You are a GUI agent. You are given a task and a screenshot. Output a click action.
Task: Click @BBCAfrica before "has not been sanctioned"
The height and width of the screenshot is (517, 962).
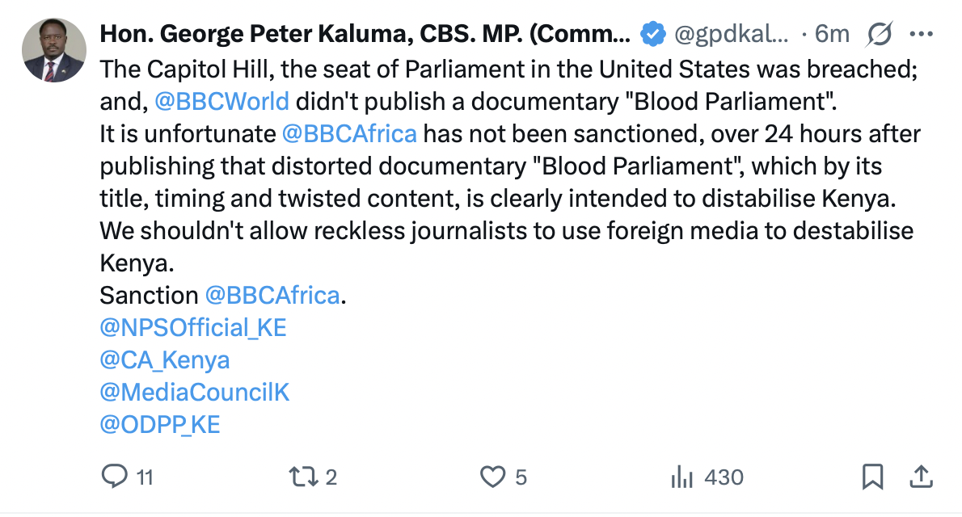click(x=349, y=133)
